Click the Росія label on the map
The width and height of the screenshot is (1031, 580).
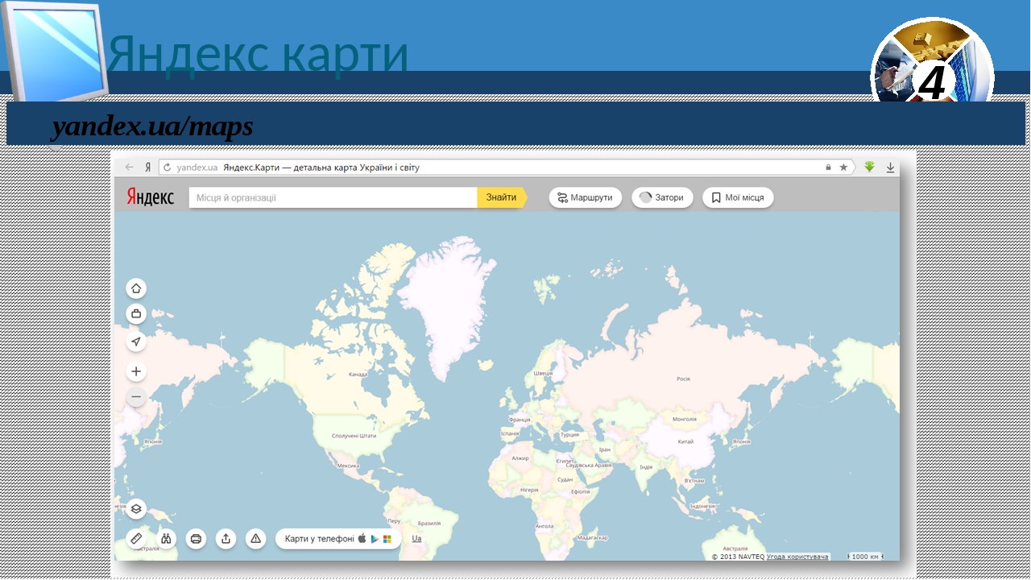coord(683,379)
